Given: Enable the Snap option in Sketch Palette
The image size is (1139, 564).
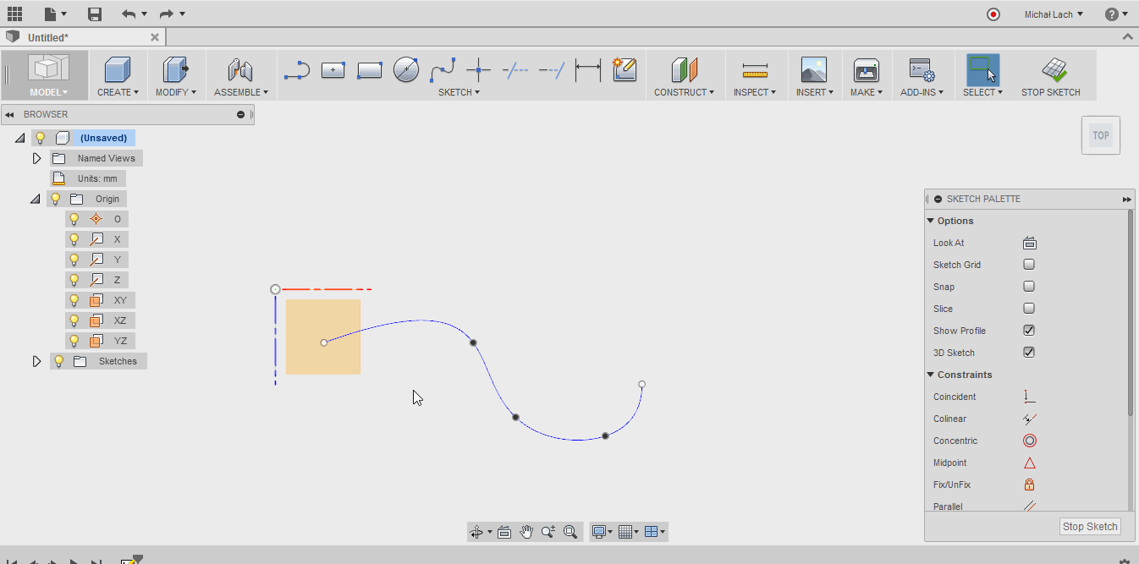Looking at the screenshot, I should click(1029, 286).
